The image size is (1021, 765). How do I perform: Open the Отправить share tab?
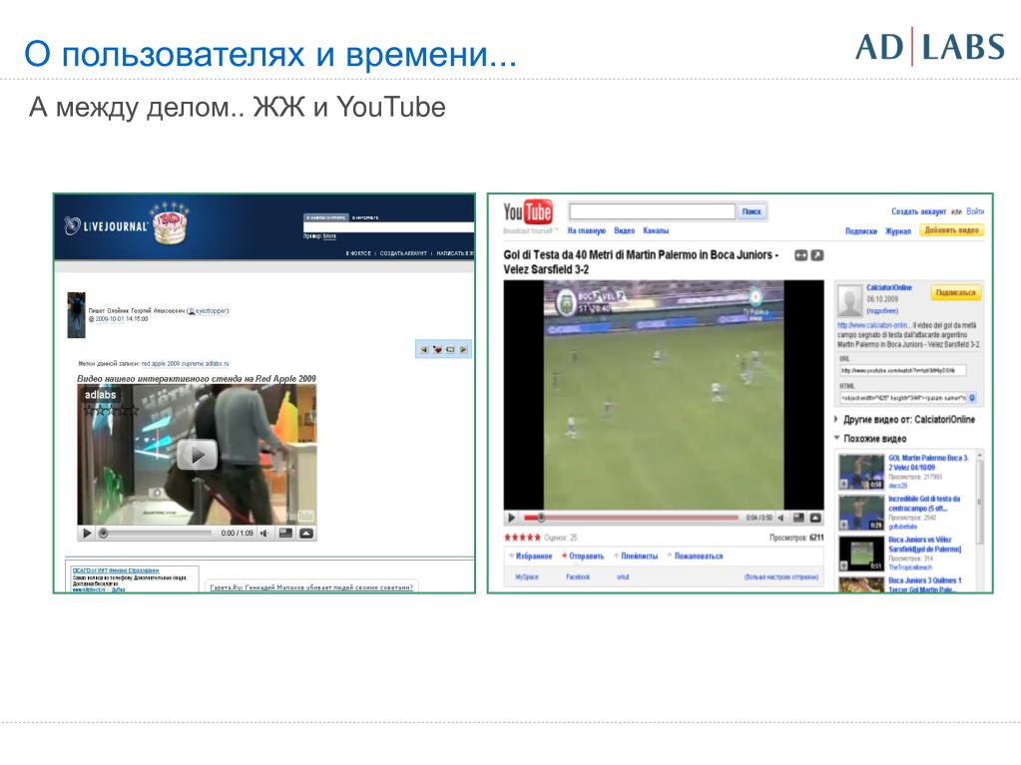pyautogui.click(x=583, y=557)
